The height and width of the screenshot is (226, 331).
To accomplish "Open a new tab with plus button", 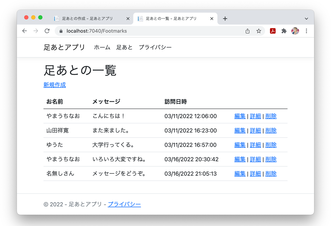I will coord(225,19).
